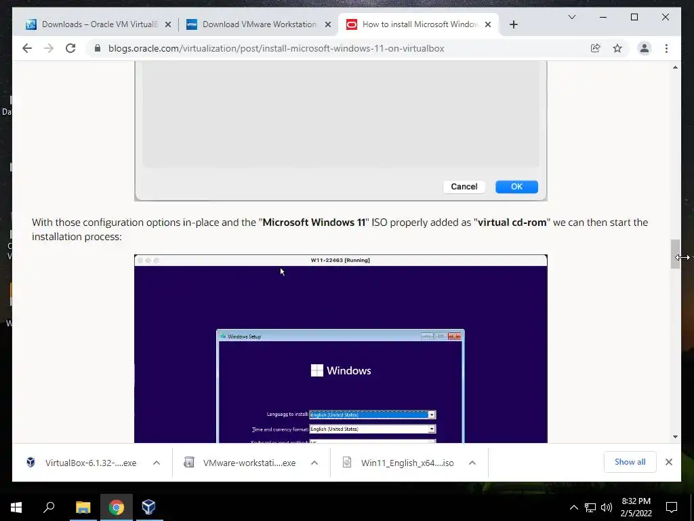
Task: Click the vertical scrollbar thumb
Action: point(675,254)
